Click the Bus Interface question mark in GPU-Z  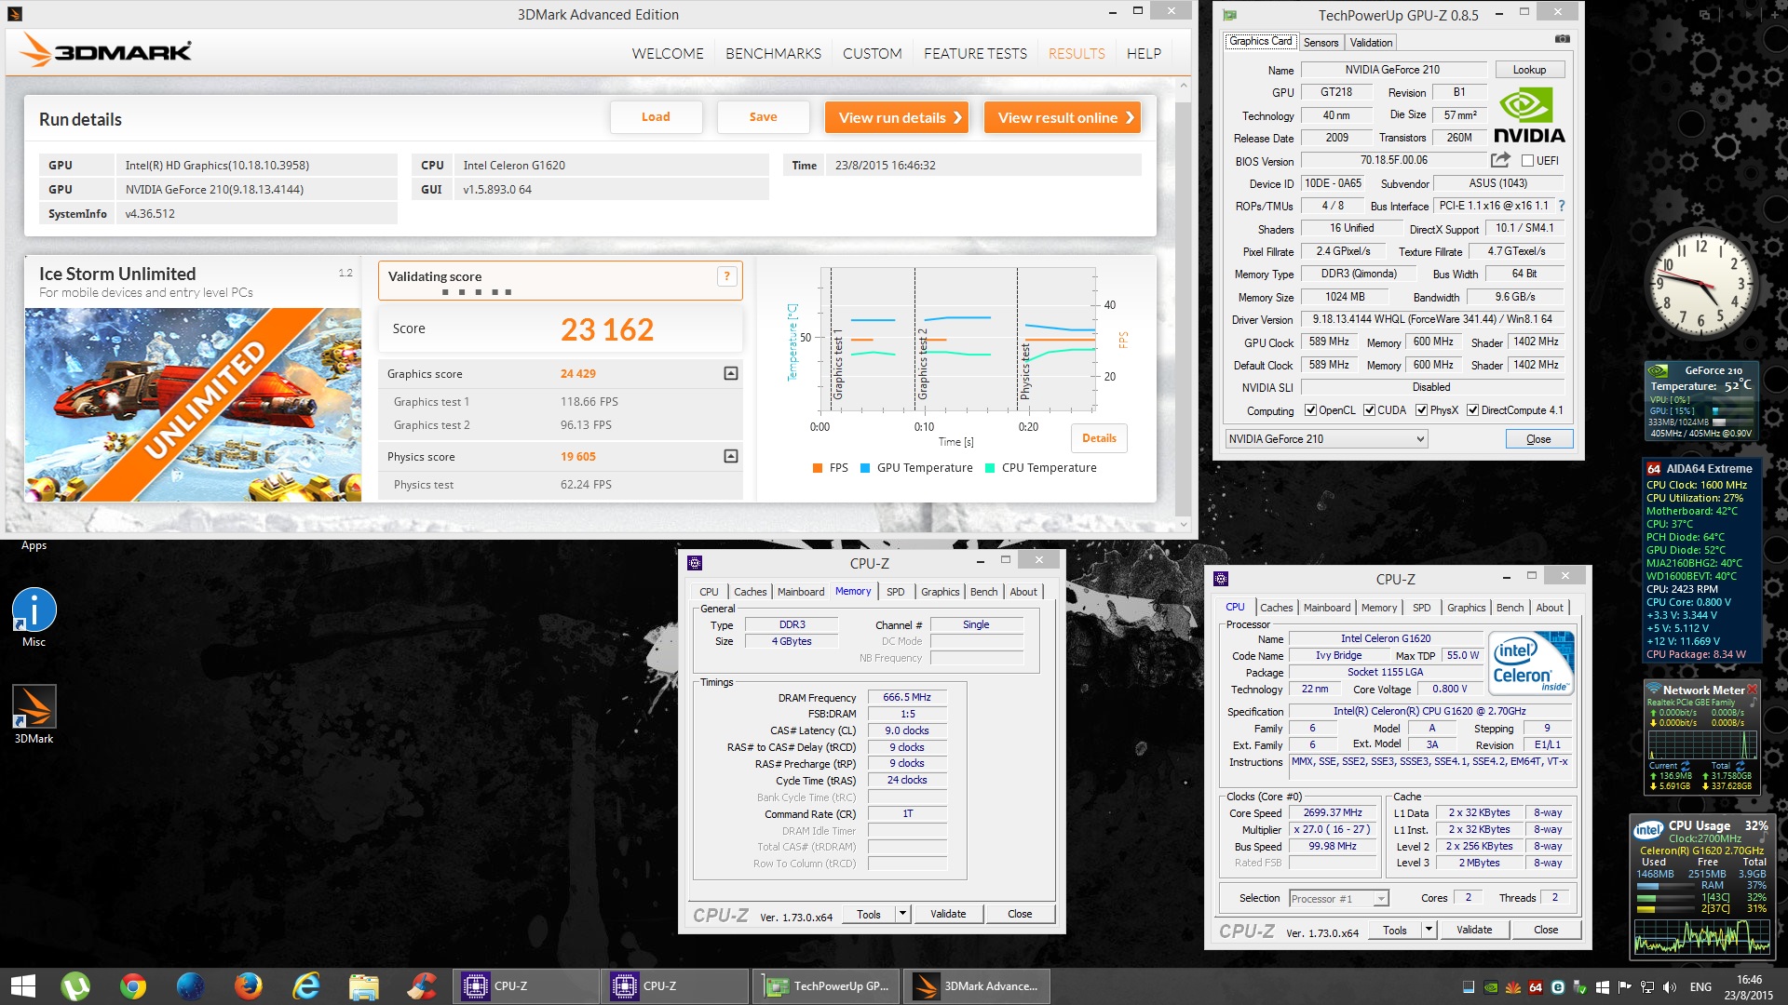tap(1562, 206)
